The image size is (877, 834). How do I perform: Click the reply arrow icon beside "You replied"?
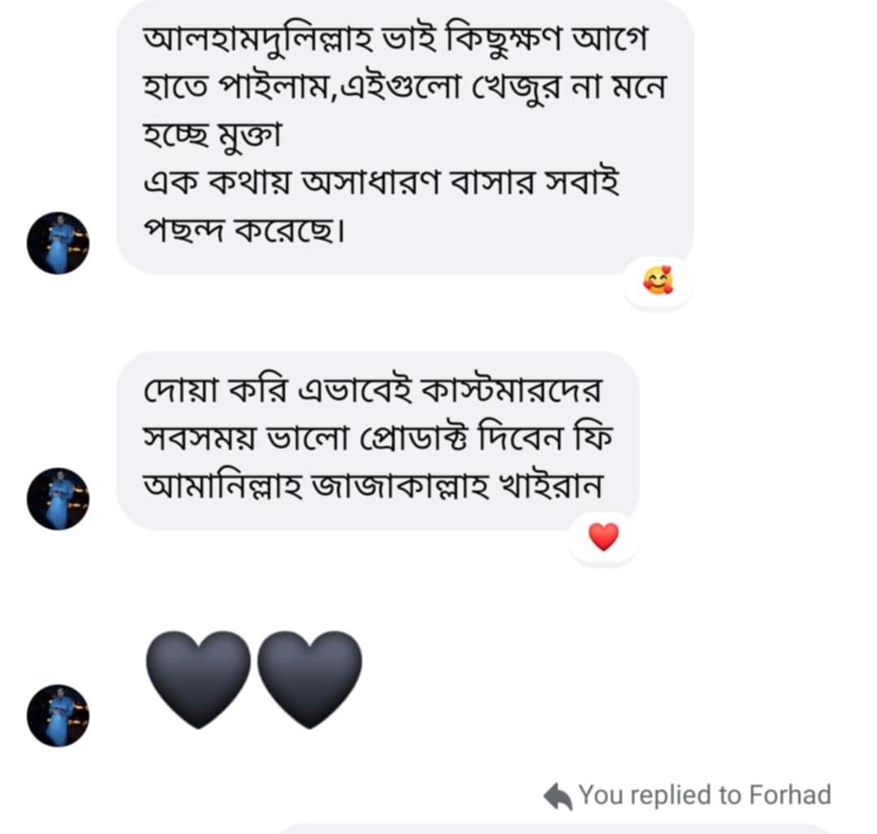coord(558,797)
